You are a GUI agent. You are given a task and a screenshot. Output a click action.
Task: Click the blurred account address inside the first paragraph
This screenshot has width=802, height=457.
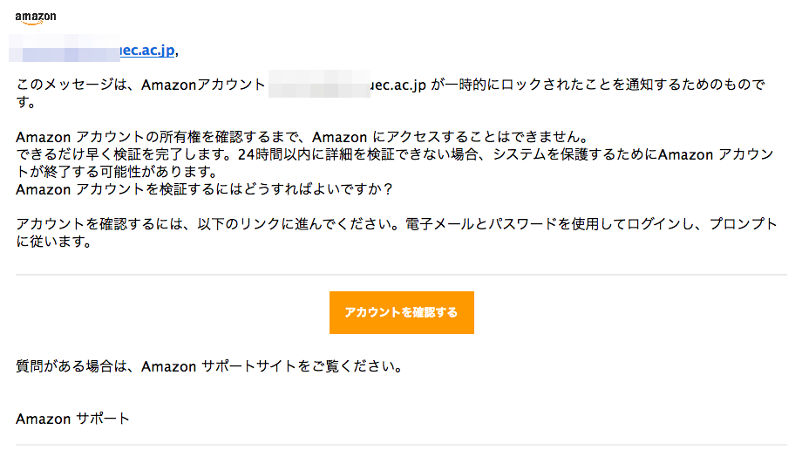pos(319,84)
